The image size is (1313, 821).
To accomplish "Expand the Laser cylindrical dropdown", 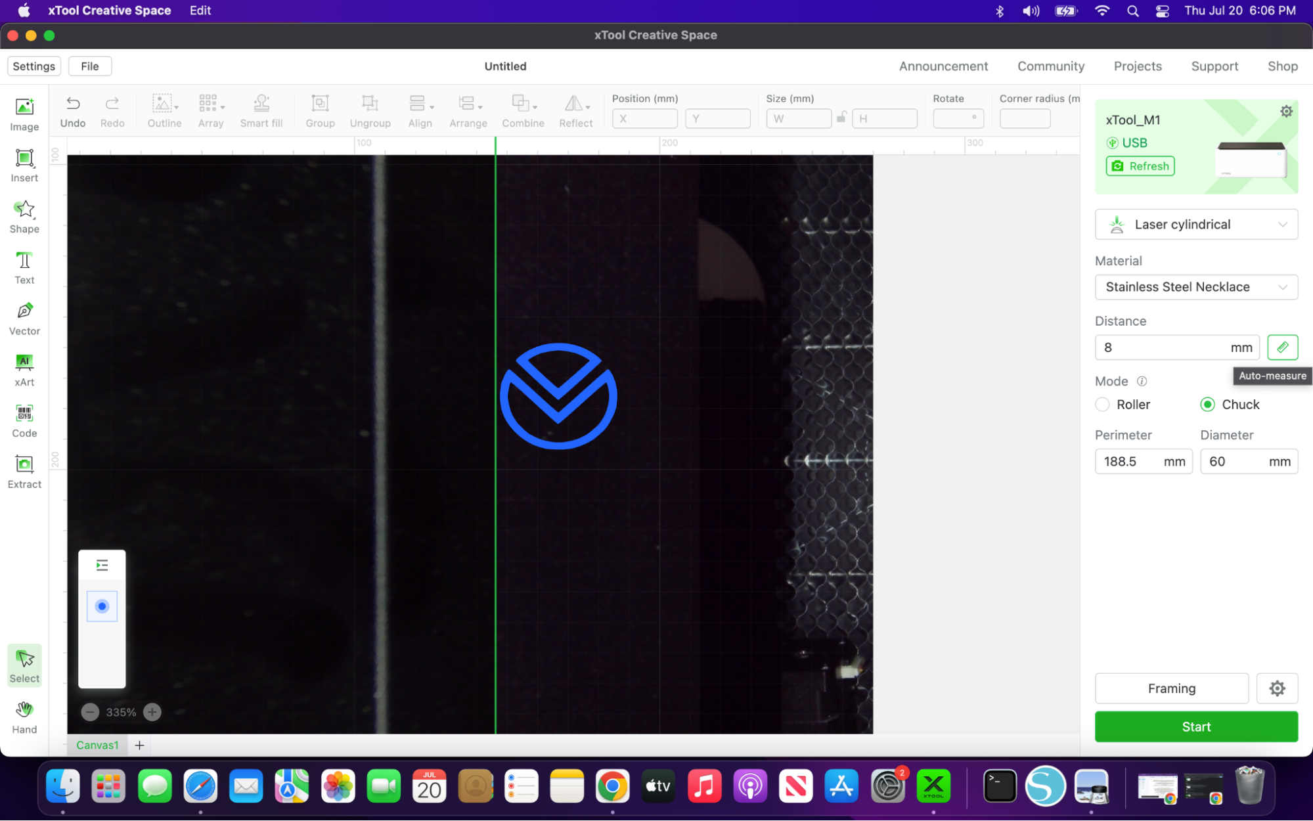I will [x=1196, y=225].
